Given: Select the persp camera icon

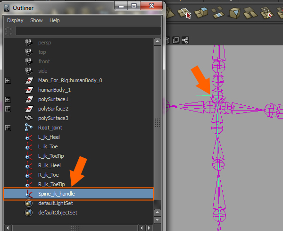Looking at the screenshot, I should pyautogui.click(x=28, y=43).
